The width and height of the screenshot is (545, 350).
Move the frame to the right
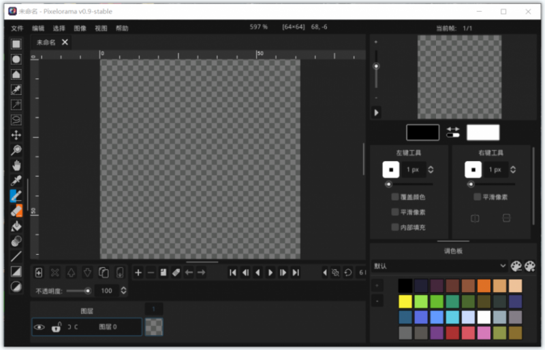201,273
